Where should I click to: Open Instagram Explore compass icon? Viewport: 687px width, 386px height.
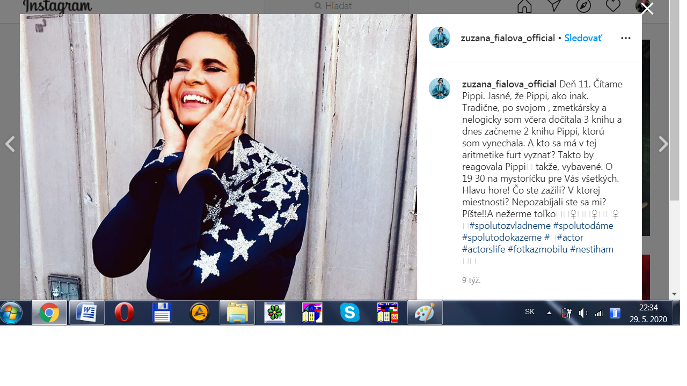pos(583,6)
